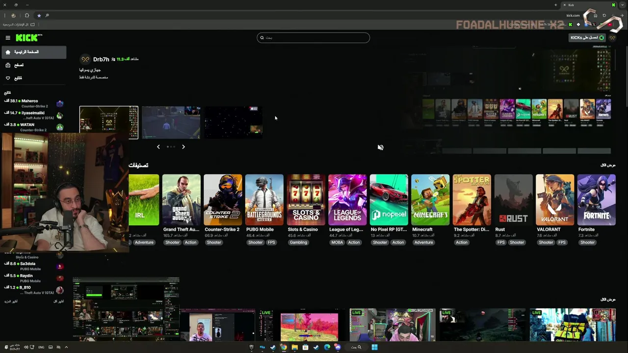The width and height of the screenshot is (628, 353).
Task: Click Adventure tag under Minecraft
Action: 423,242
